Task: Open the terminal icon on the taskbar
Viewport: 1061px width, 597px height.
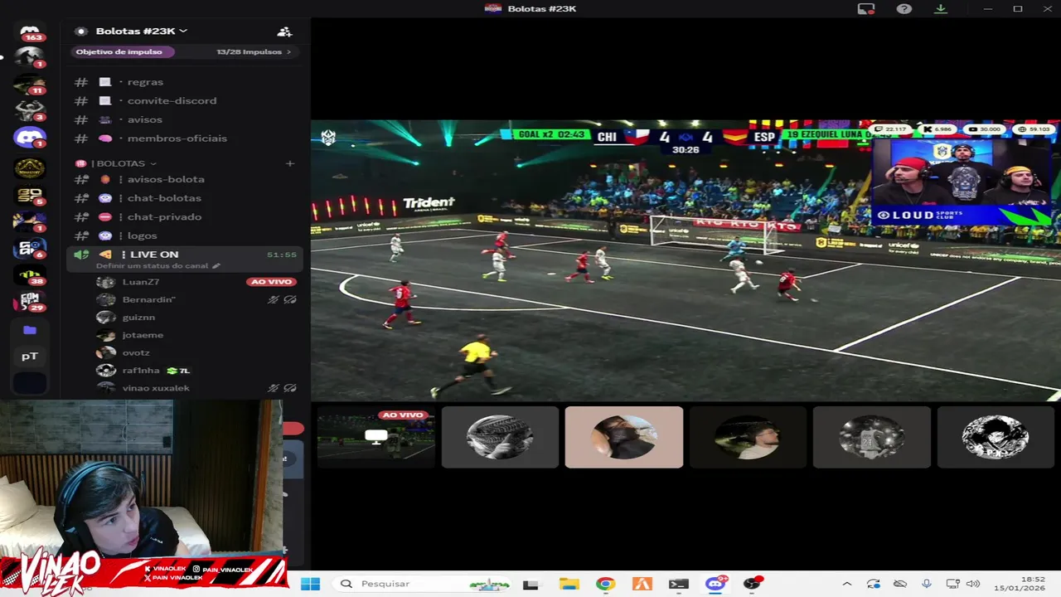Action: [x=678, y=584]
